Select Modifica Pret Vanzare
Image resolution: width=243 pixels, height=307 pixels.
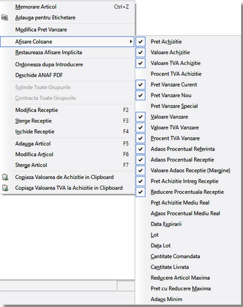pos(68,30)
